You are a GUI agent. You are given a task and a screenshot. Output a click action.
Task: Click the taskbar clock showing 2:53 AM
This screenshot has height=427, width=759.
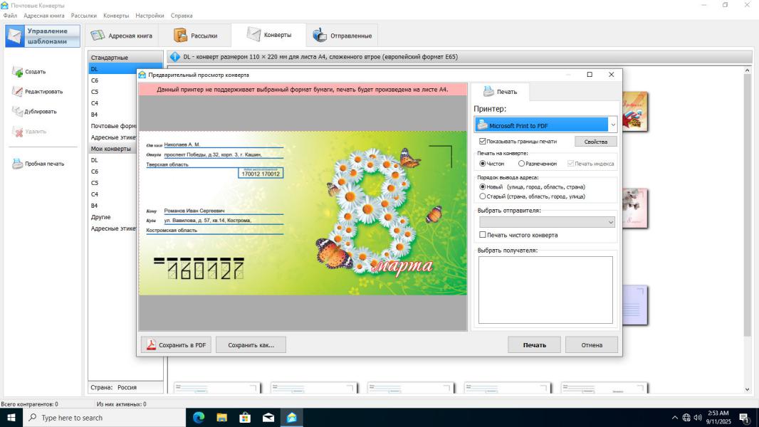pyautogui.click(x=718, y=417)
